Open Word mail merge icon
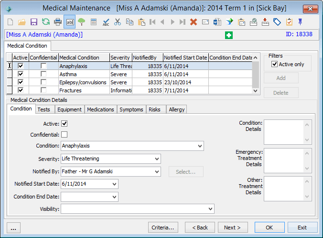 coord(217,22)
